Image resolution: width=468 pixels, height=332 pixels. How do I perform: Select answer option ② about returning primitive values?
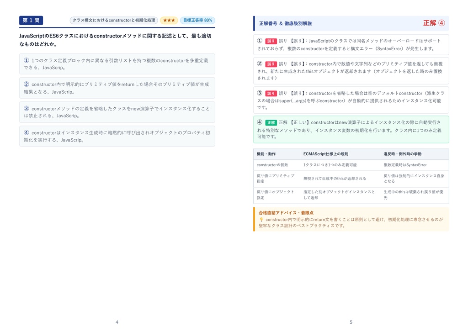(117, 88)
